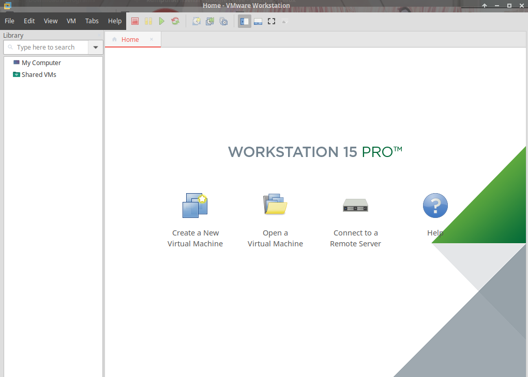Open the VM menu
The width and height of the screenshot is (528, 377).
pos(71,21)
